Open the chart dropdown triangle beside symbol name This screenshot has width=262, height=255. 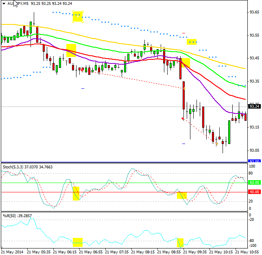[4, 4]
